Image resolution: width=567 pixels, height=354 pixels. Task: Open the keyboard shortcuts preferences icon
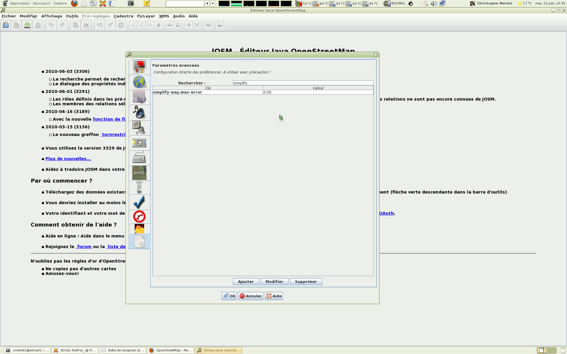[x=139, y=158]
